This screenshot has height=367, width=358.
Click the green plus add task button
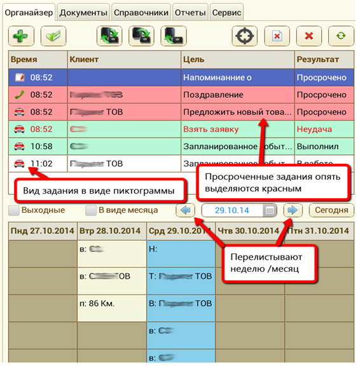click(x=22, y=36)
